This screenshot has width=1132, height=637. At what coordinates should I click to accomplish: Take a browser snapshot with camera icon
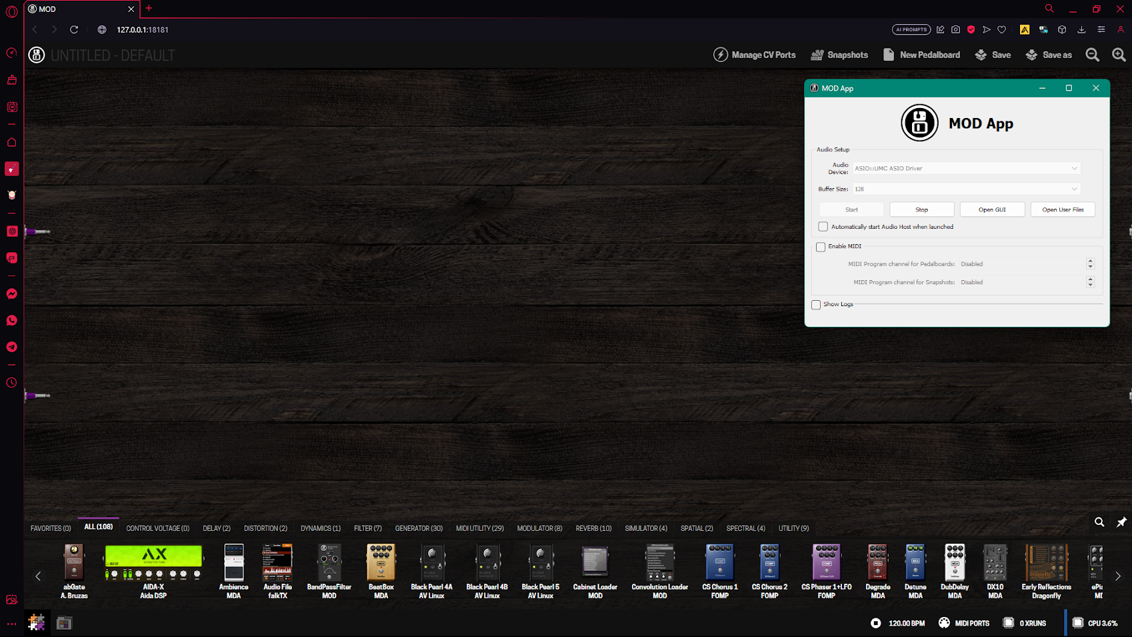tap(955, 29)
